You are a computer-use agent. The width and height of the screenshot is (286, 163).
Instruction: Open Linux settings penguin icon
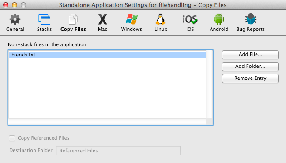[x=161, y=19]
